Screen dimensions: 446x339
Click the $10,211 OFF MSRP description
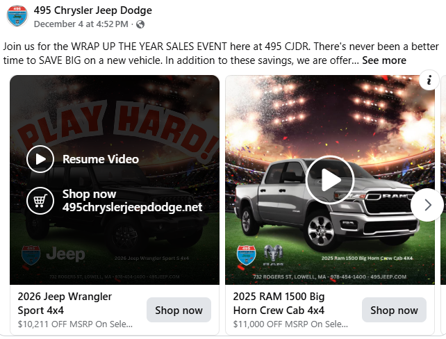click(x=75, y=324)
